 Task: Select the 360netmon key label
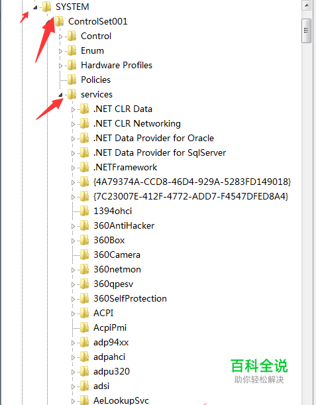[x=117, y=269]
